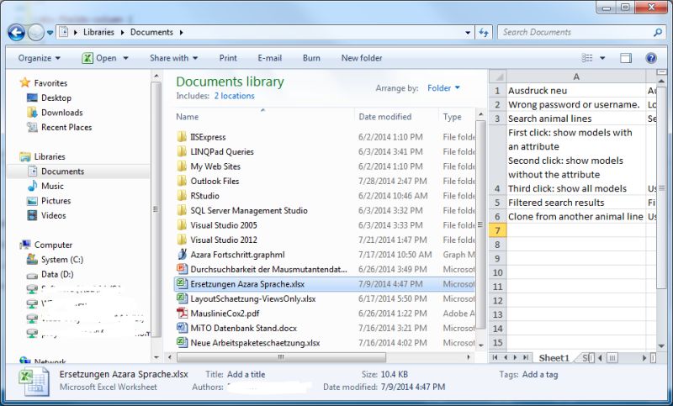The width and height of the screenshot is (673, 406).
Task: Select Libraries in navigation pane
Action: coord(50,156)
